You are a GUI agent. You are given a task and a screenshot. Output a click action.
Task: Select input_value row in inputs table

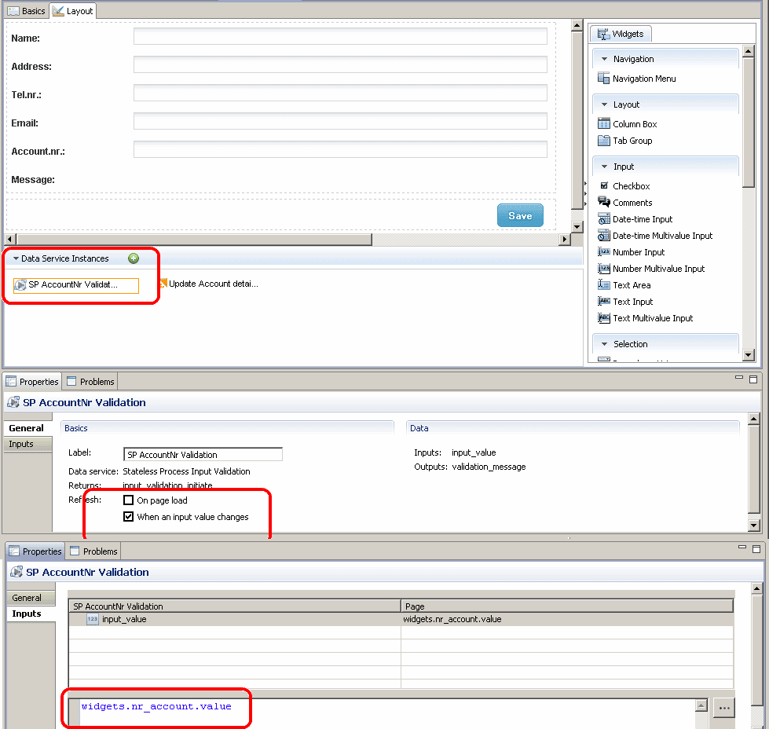pyautogui.click(x=401, y=620)
